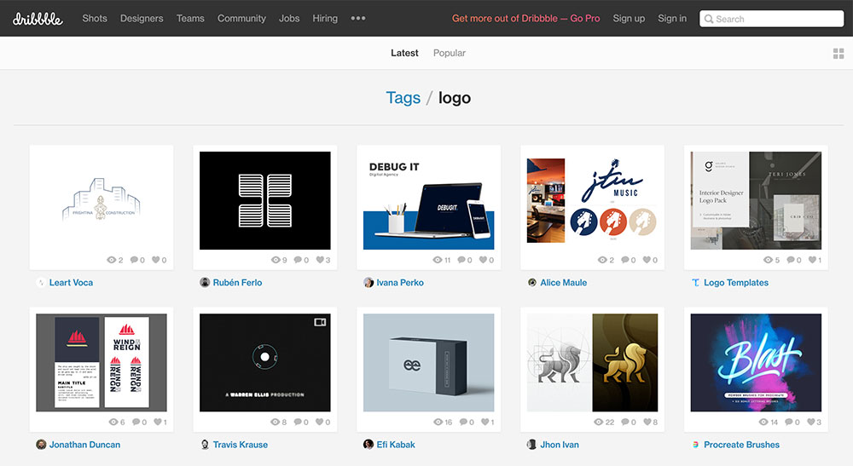Viewport: 853px width, 466px height.
Task: Click Jonathan Duncan's avatar icon
Action: pyautogui.click(x=41, y=444)
